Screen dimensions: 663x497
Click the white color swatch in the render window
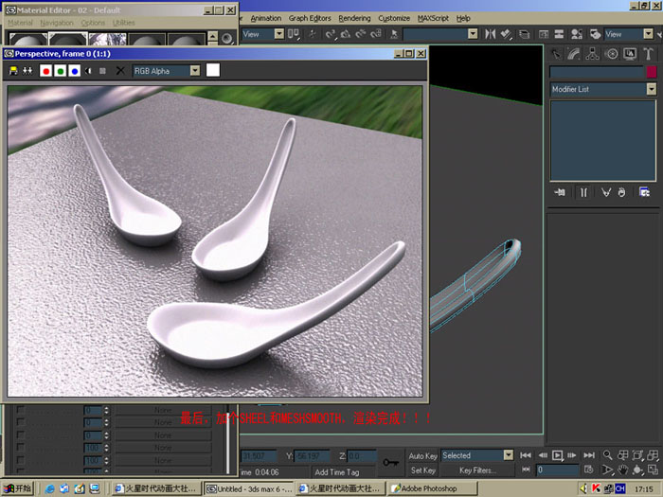[x=213, y=70]
